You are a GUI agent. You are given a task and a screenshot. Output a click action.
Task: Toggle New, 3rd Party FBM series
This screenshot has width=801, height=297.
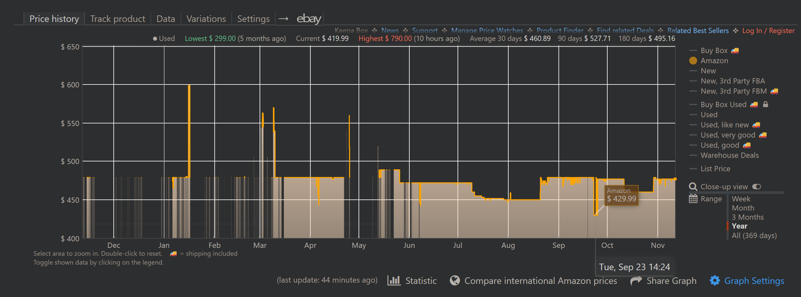tap(734, 91)
